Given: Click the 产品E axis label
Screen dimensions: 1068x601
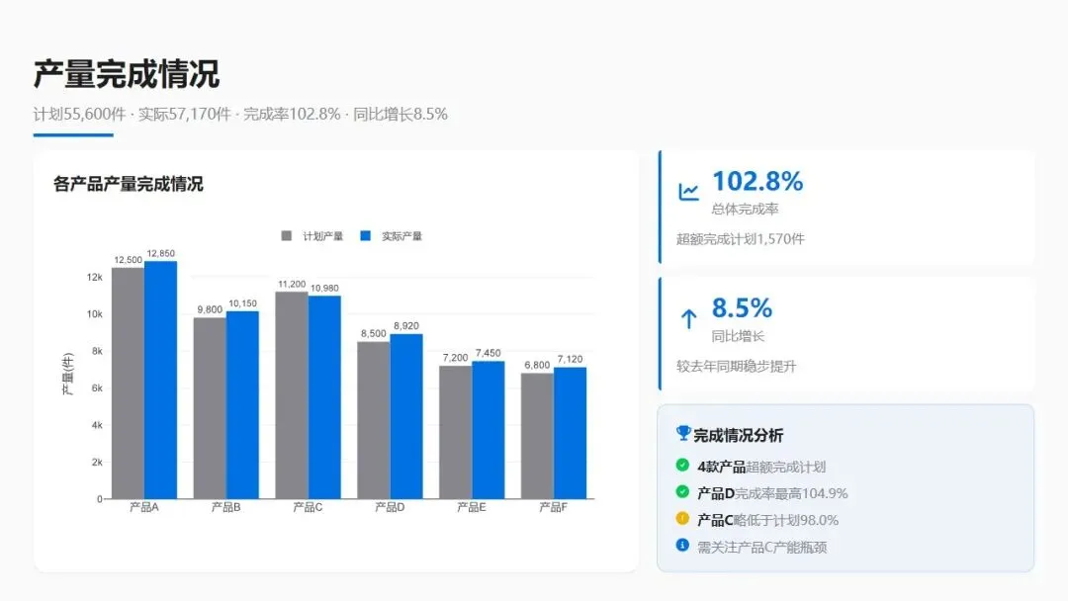Looking at the screenshot, I should 472,507.
